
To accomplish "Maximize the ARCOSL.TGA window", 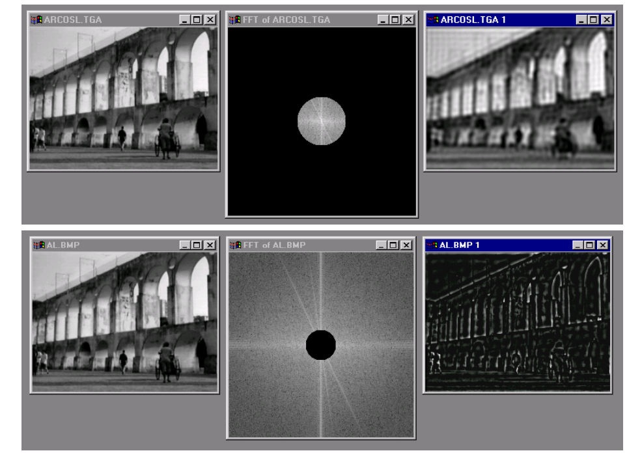I will (x=197, y=20).
